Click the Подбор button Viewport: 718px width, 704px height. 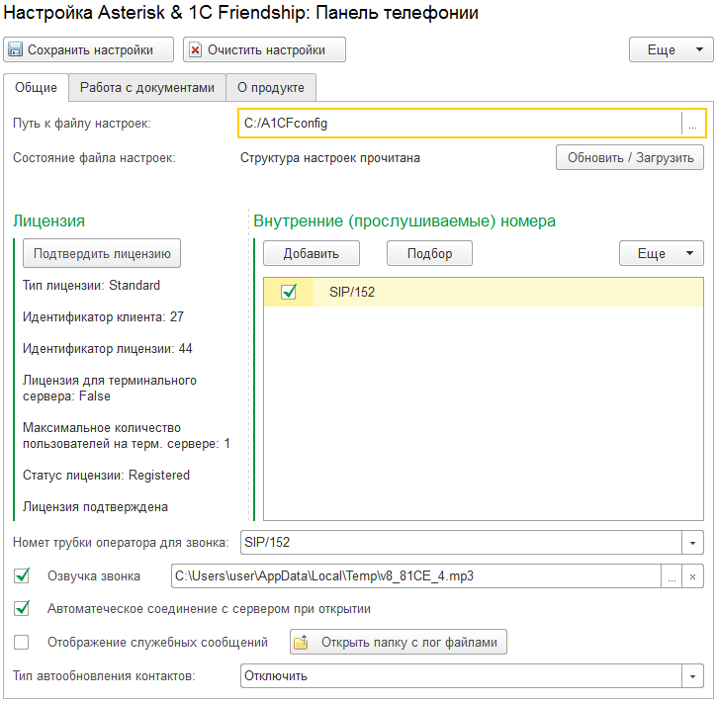429,253
